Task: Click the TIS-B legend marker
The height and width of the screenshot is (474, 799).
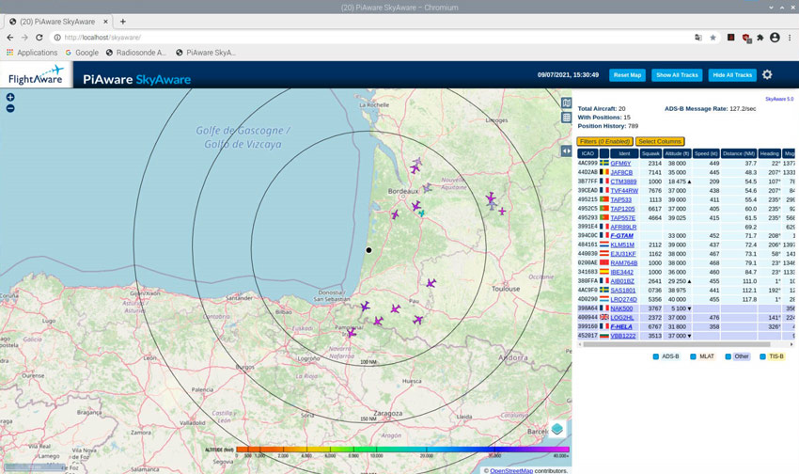Action: [763, 356]
